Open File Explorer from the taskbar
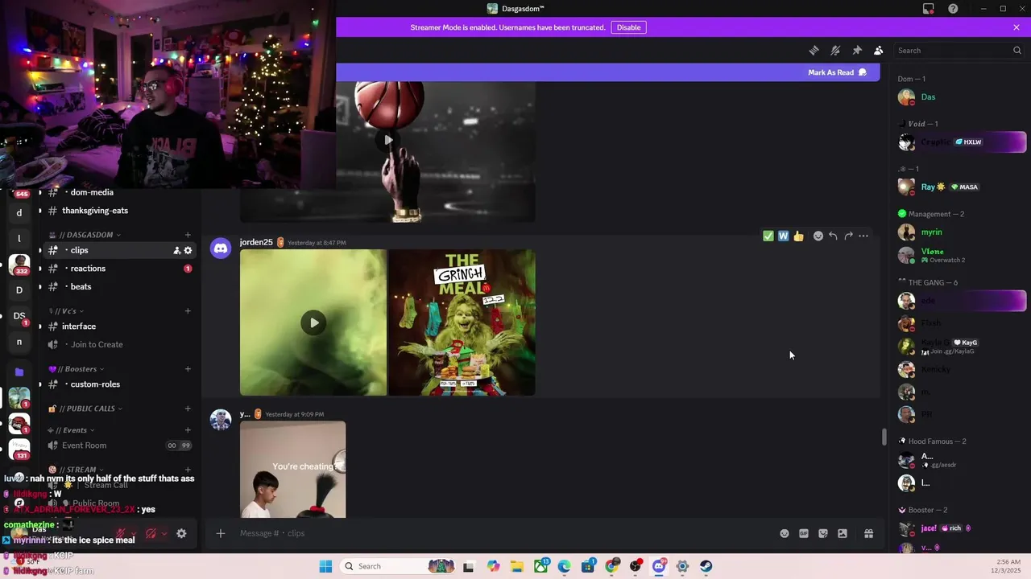Image resolution: width=1031 pixels, height=579 pixels. point(516,566)
